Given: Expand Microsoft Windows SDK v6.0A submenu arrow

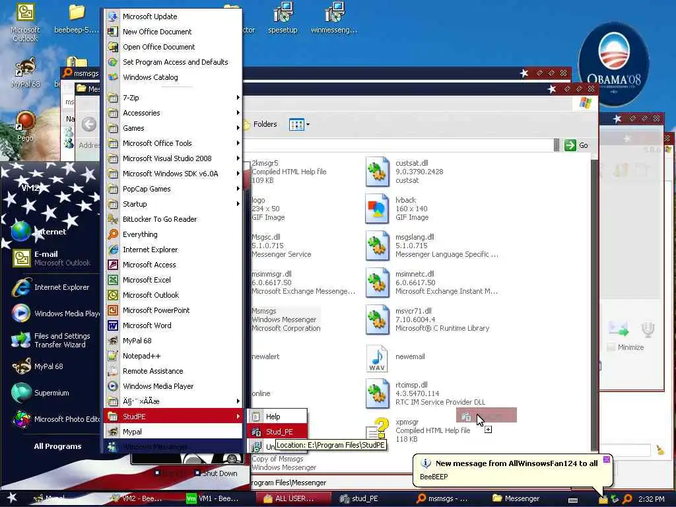Looking at the screenshot, I should 238,174.
